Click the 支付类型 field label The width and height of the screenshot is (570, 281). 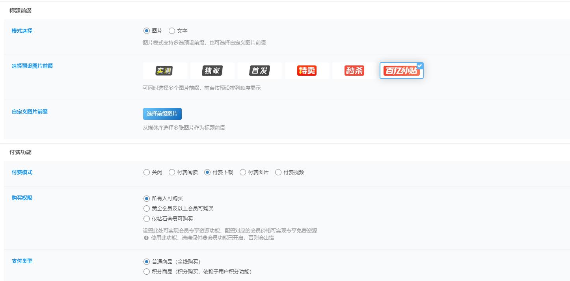(22, 261)
